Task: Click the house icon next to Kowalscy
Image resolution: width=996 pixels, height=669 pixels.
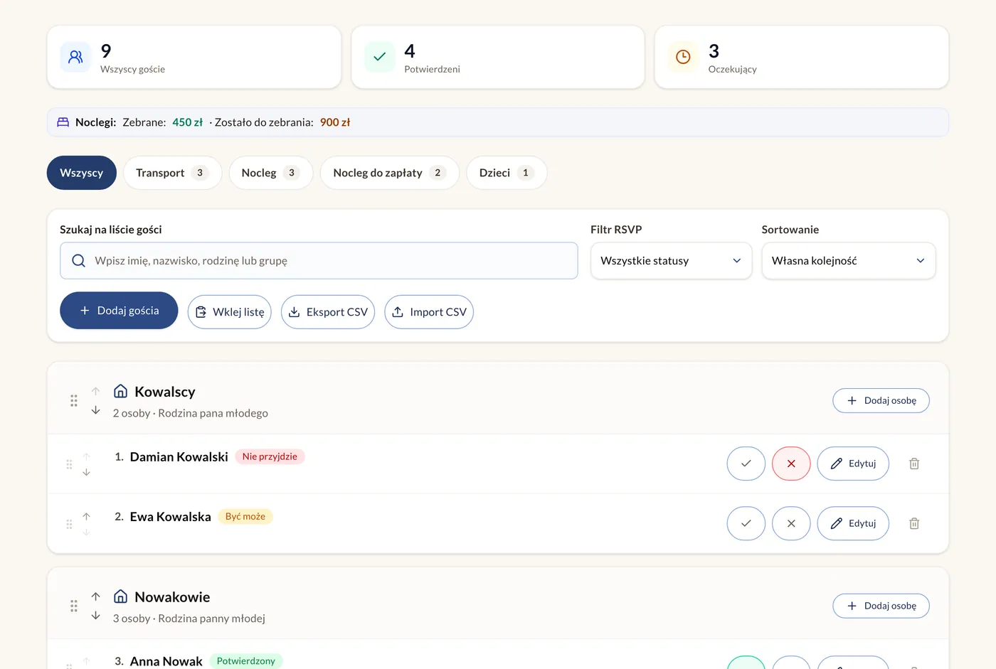Action: coord(121,391)
